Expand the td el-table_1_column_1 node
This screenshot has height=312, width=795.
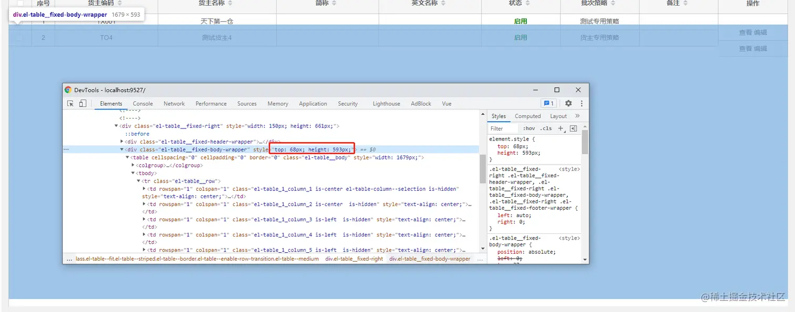144,189
